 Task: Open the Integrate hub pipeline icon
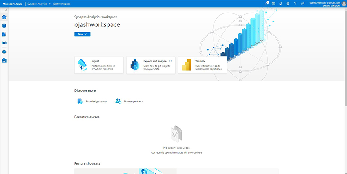(4, 43)
